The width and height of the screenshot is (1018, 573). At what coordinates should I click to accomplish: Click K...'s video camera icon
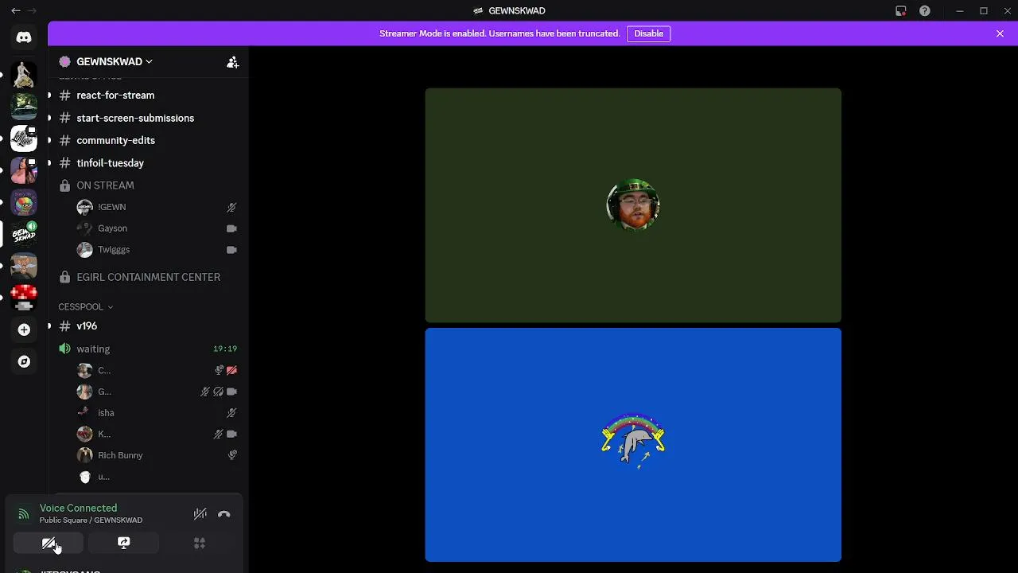click(x=231, y=434)
